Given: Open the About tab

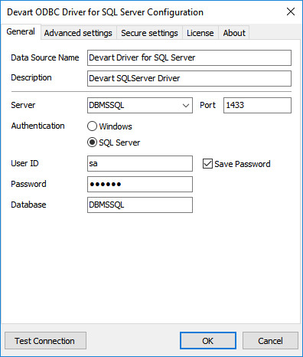Looking at the screenshot, I should [234, 33].
